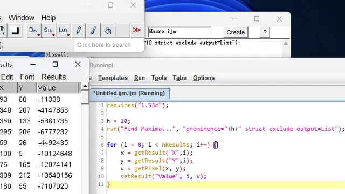Open the Run menu in script editor

tap(140, 78)
